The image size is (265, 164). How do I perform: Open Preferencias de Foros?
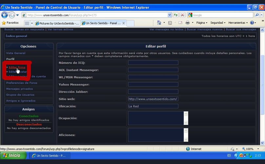pos(22,83)
